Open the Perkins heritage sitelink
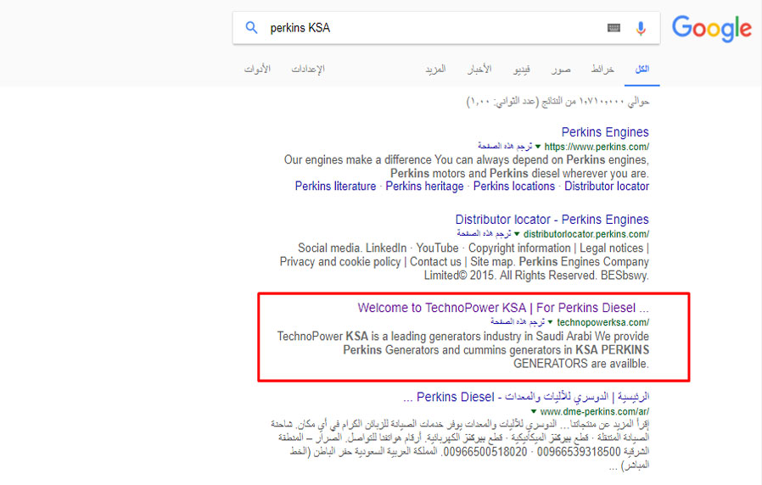This screenshot has height=485, width=762. (425, 187)
